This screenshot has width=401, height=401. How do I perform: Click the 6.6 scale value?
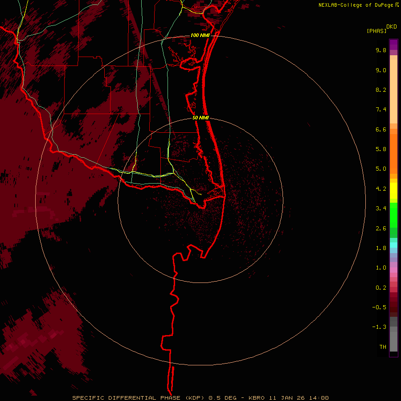[381, 129]
